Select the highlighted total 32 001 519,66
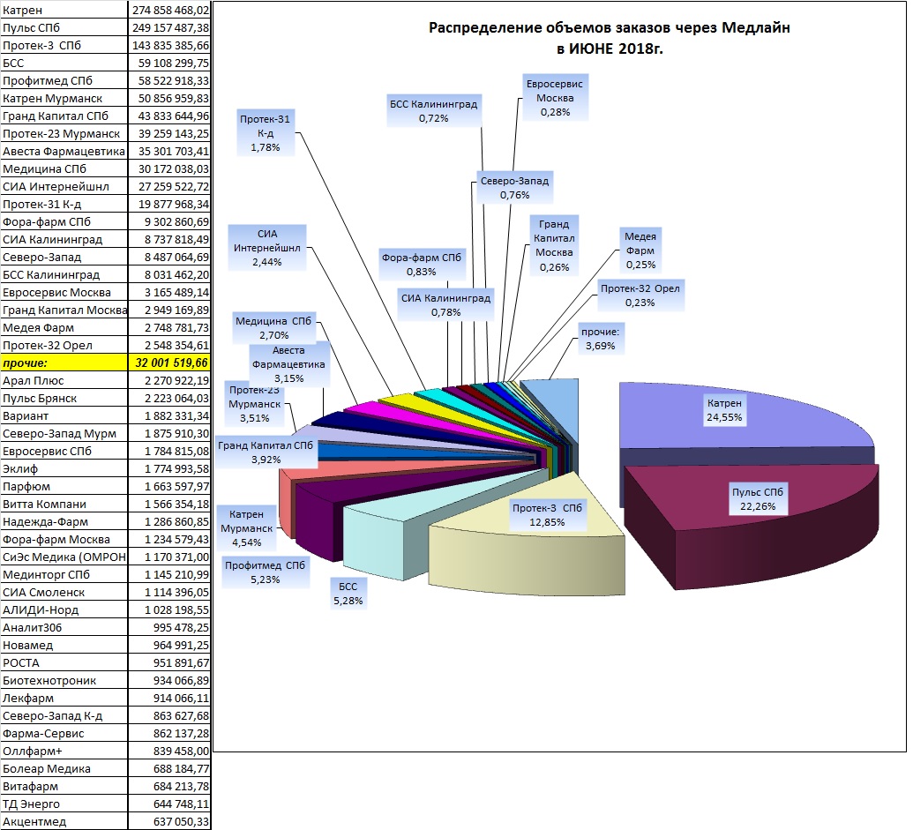Viewport: 913px width, 830px height. [x=169, y=363]
